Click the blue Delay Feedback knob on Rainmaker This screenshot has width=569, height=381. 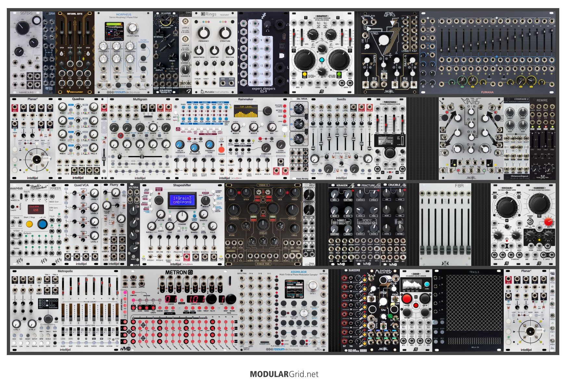[180, 145]
